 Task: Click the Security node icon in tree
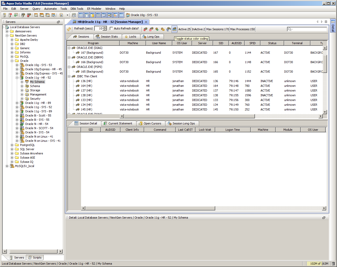pyautogui.click(x=27, y=99)
